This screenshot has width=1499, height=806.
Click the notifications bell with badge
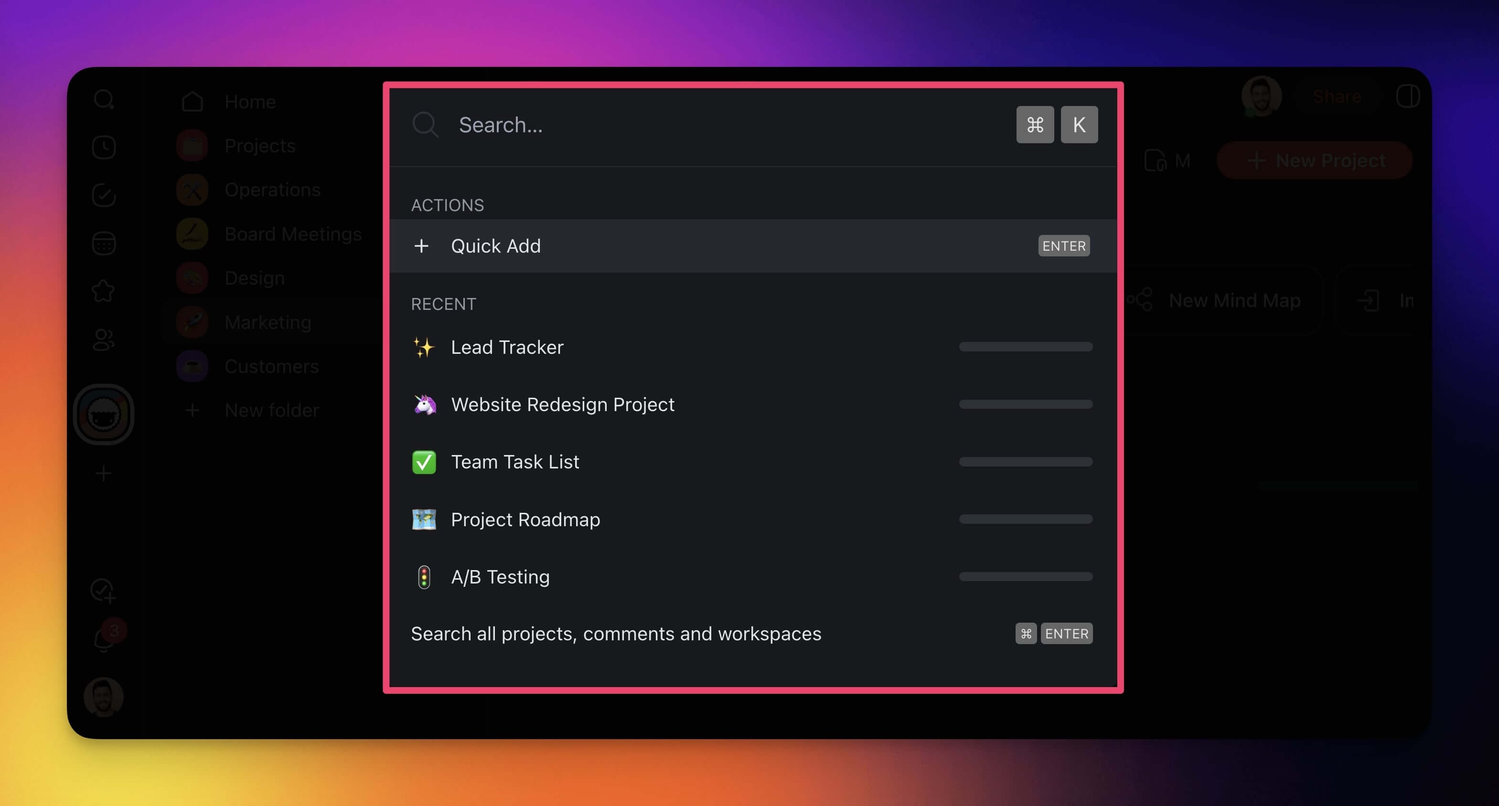[x=105, y=638]
